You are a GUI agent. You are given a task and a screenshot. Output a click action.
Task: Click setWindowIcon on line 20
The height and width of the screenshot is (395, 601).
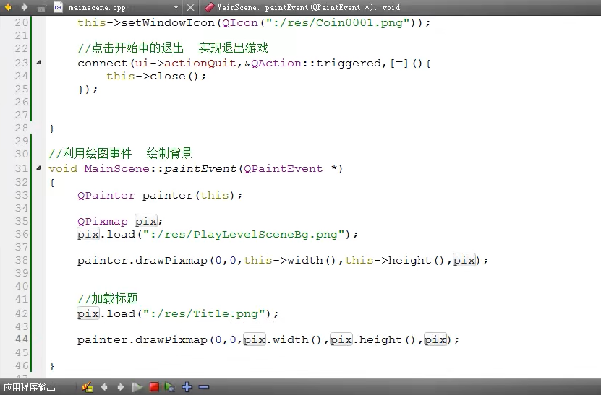pos(168,22)
